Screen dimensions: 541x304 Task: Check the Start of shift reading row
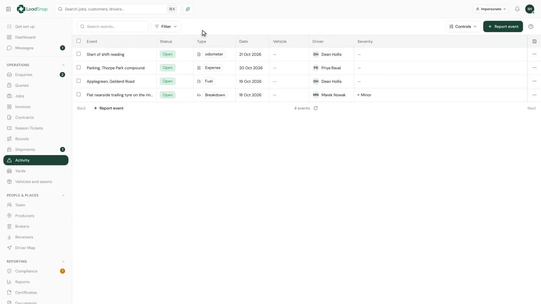79,54
